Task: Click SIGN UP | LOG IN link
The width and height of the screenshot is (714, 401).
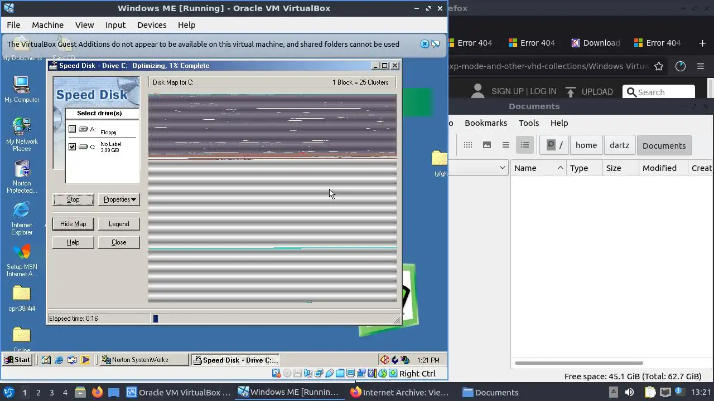Action: click(524, 91)
